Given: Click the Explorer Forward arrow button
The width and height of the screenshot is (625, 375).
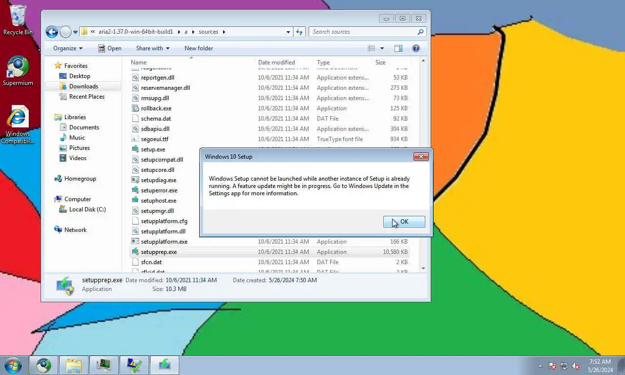Looking at the screenshot, I should [65, 32].
